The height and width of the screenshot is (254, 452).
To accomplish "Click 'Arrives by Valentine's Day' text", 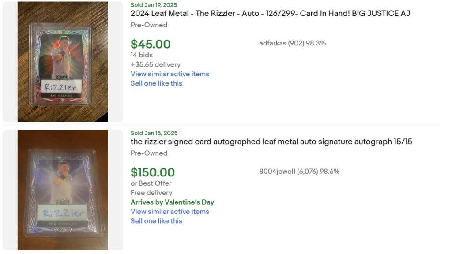I will tap(172, 202).
